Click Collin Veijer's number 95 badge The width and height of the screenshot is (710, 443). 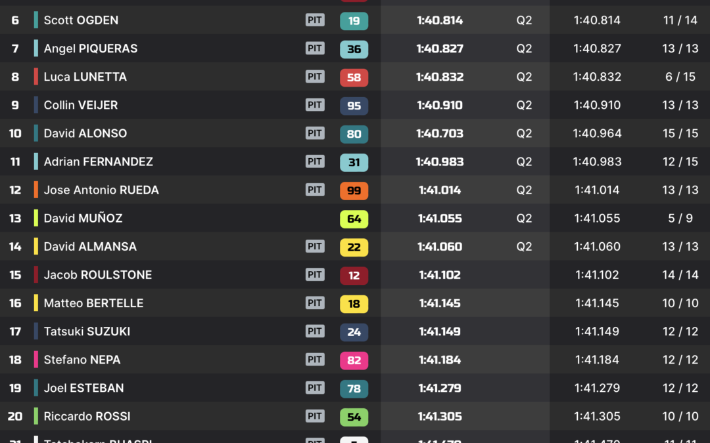click(x=354, y=106)
